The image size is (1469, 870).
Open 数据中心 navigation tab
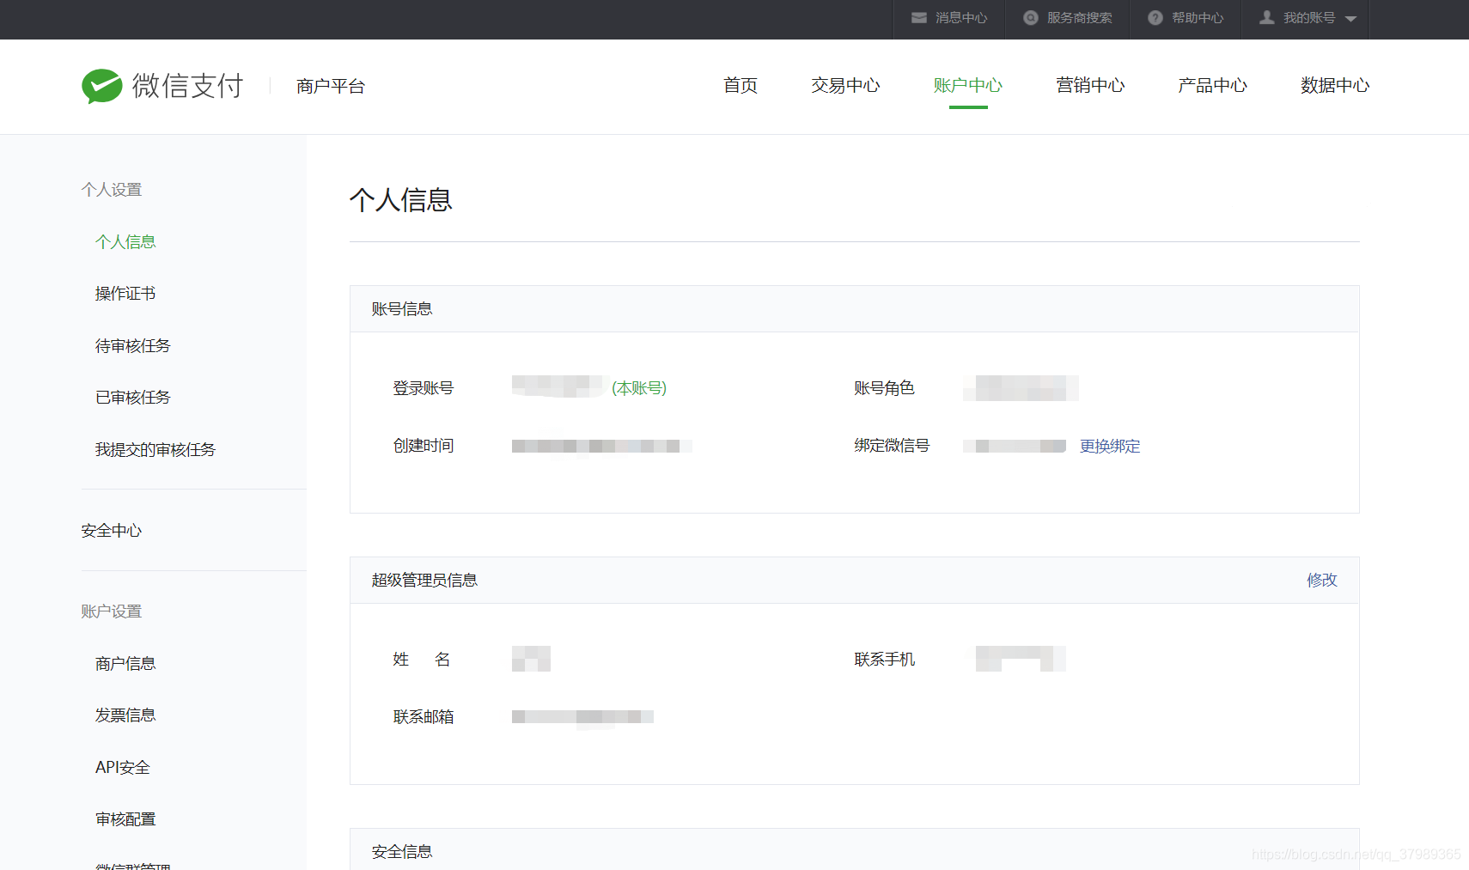click(1335, 85)
